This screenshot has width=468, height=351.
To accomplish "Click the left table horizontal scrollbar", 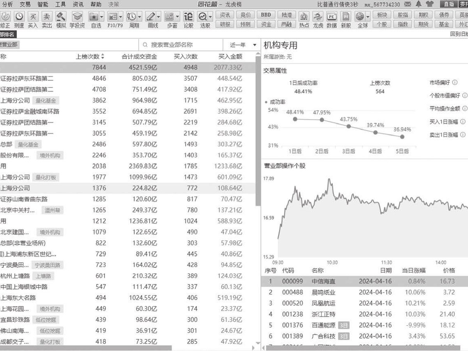I will coord(86,348).
